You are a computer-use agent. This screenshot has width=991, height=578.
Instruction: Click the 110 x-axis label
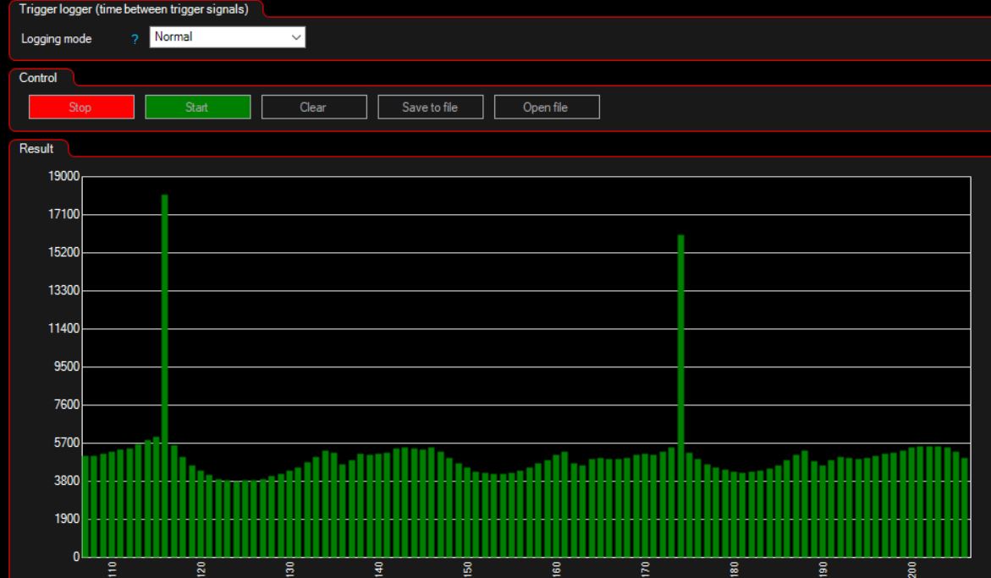[x=113, y=569]
